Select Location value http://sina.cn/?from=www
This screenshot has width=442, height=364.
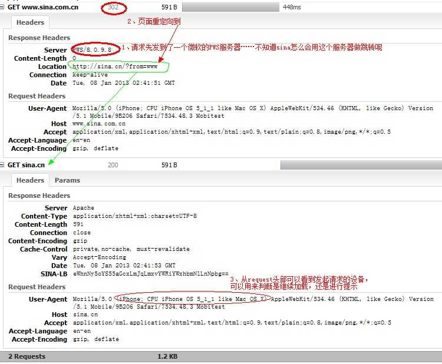pyautogui.click(x=115, y=67)
